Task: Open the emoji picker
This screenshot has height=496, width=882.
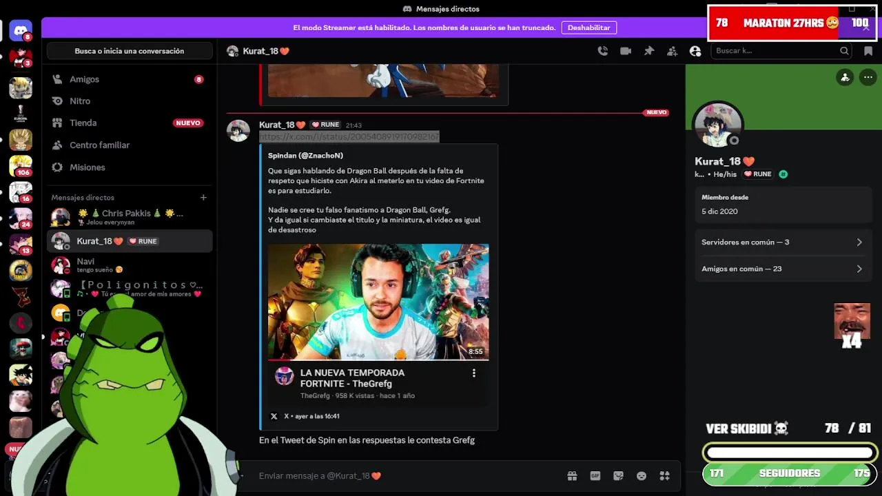Action: pyautogui.click(x=642, y=476)
